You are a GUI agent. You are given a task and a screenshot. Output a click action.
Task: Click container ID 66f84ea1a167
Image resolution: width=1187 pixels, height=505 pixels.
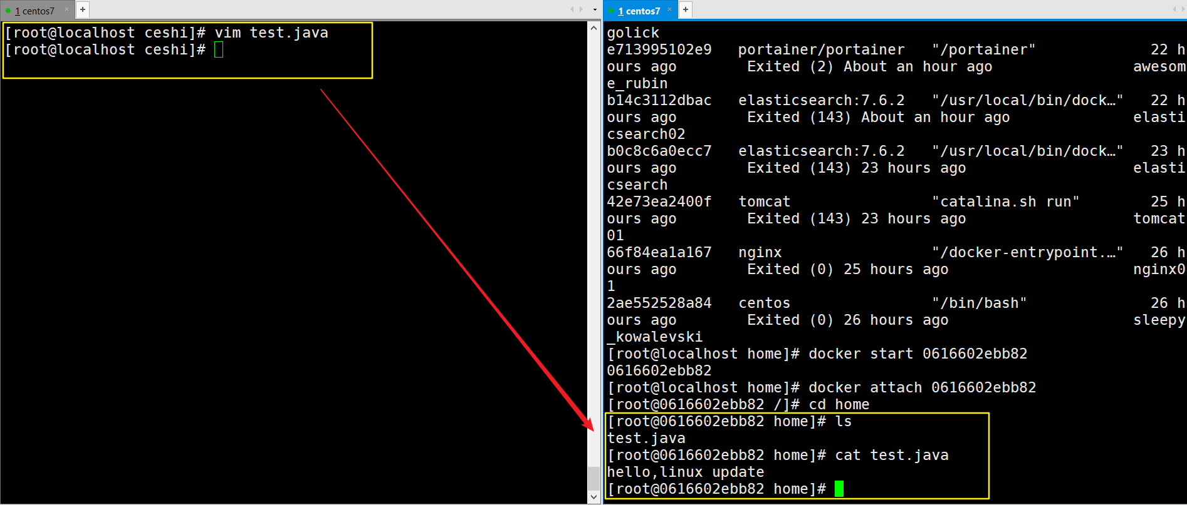659,252
